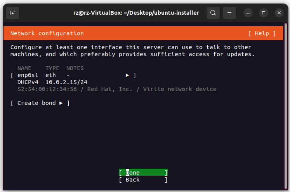Open a new terminal tab
The height and width of the screenshot is (192, 290).
12,13
